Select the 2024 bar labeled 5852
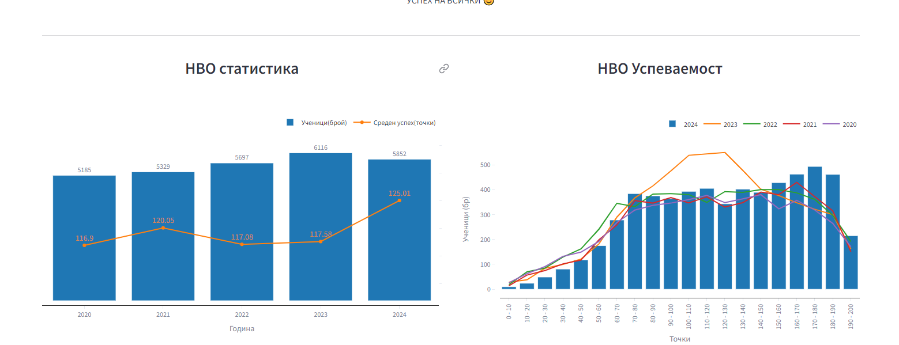Image resolution: width=899 pixels, height=345 pixels. 399,259
